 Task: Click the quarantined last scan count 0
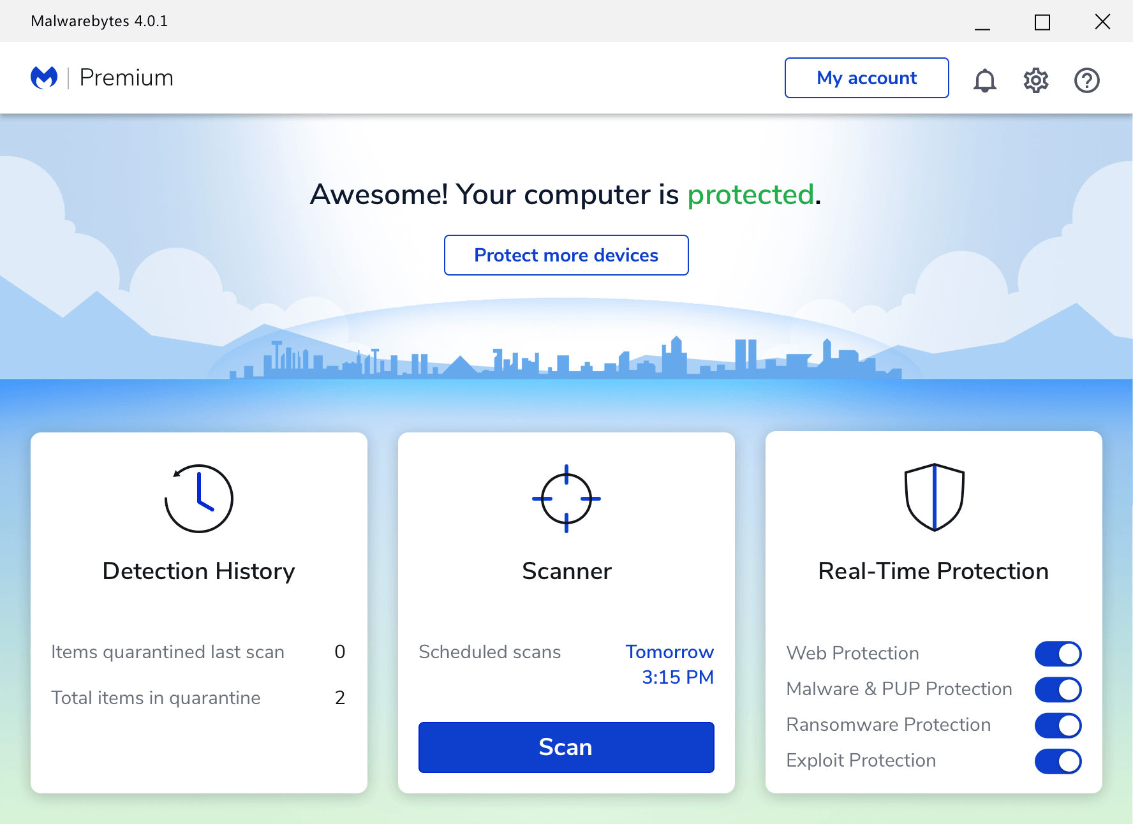tap(340, 652)
